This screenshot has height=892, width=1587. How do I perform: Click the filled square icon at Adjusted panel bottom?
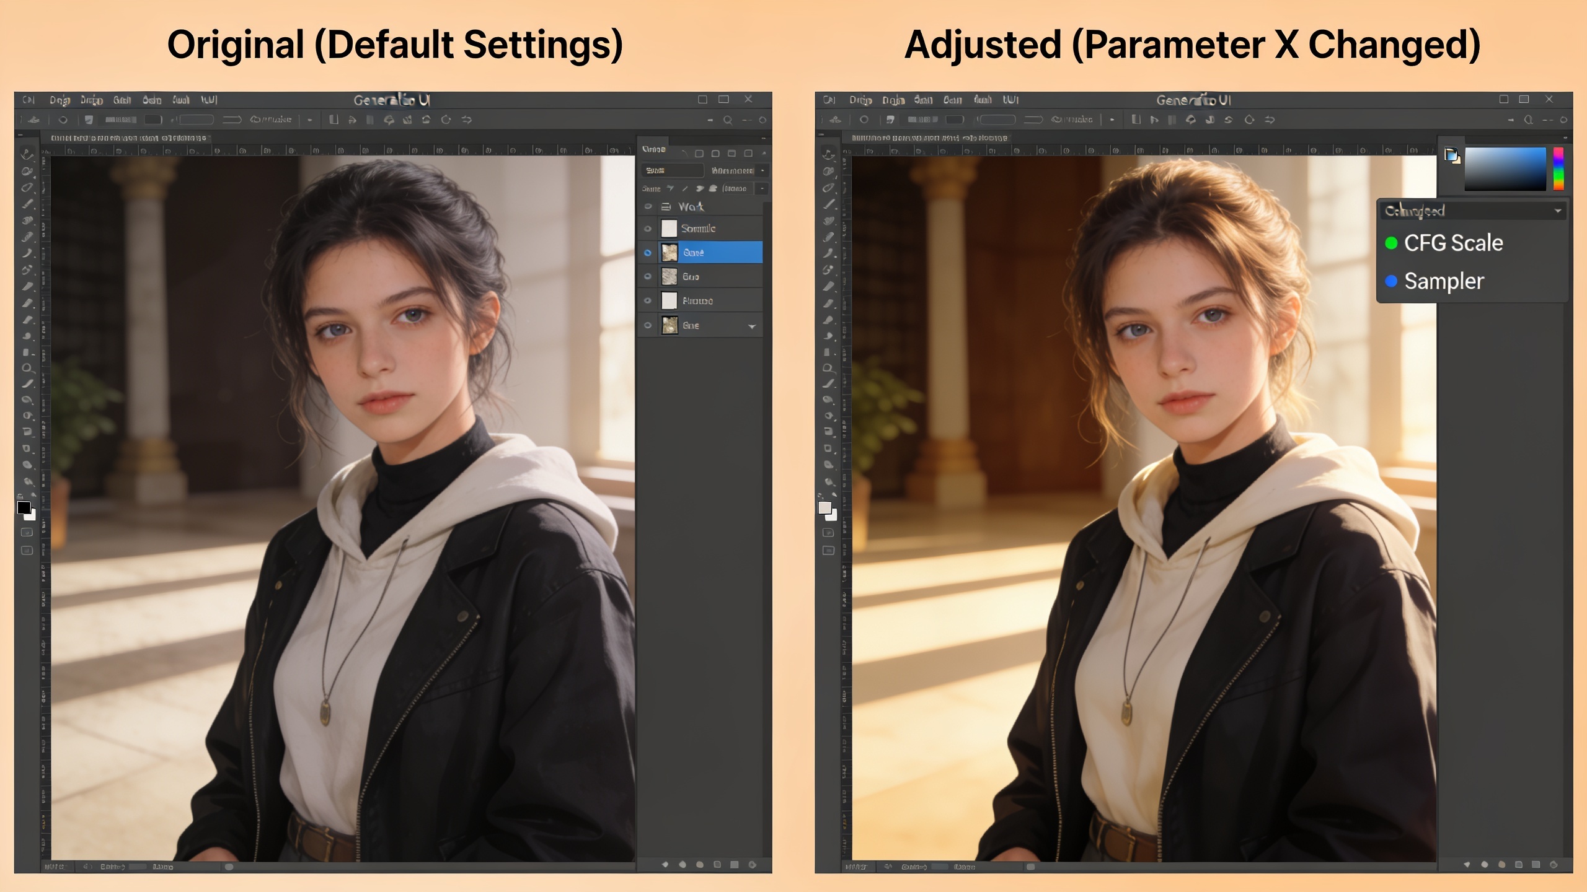tap(1536, 865)
